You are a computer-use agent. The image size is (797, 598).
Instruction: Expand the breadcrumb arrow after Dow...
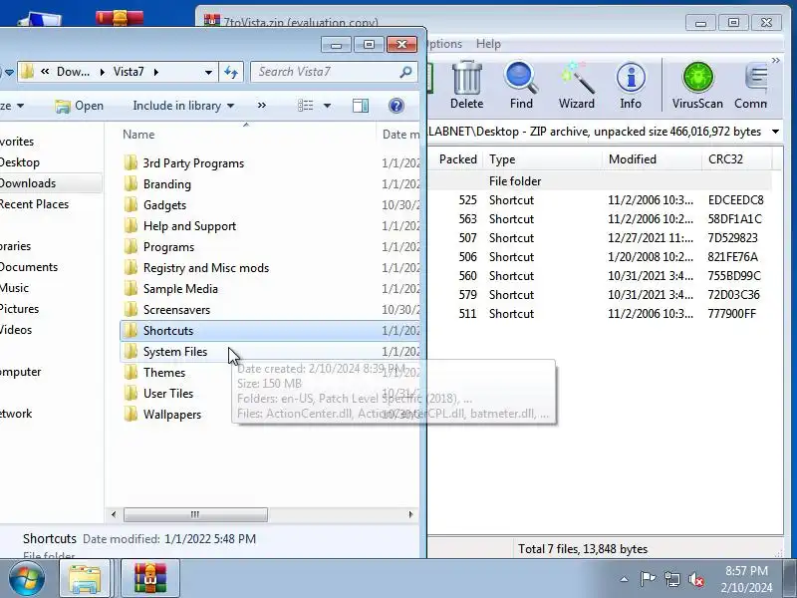point(103,72)
